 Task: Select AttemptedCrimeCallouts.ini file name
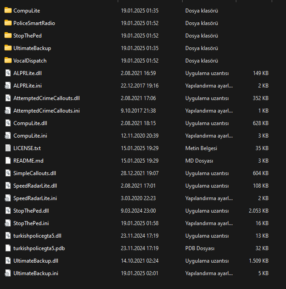click(47, 111)
